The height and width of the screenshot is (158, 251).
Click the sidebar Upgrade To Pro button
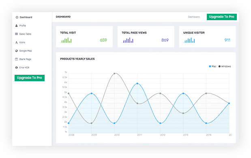[30, 78]
